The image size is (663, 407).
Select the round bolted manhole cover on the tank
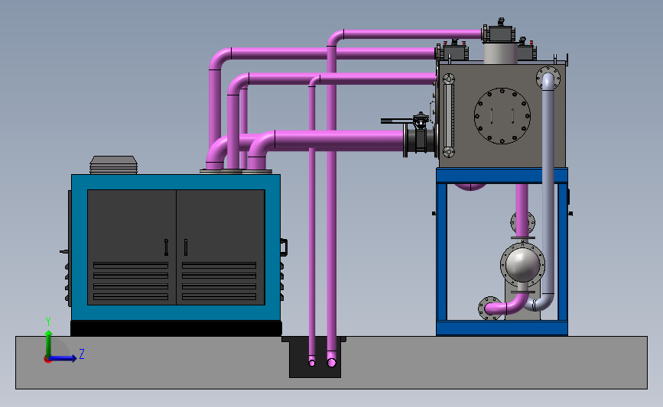click(502, 115)
